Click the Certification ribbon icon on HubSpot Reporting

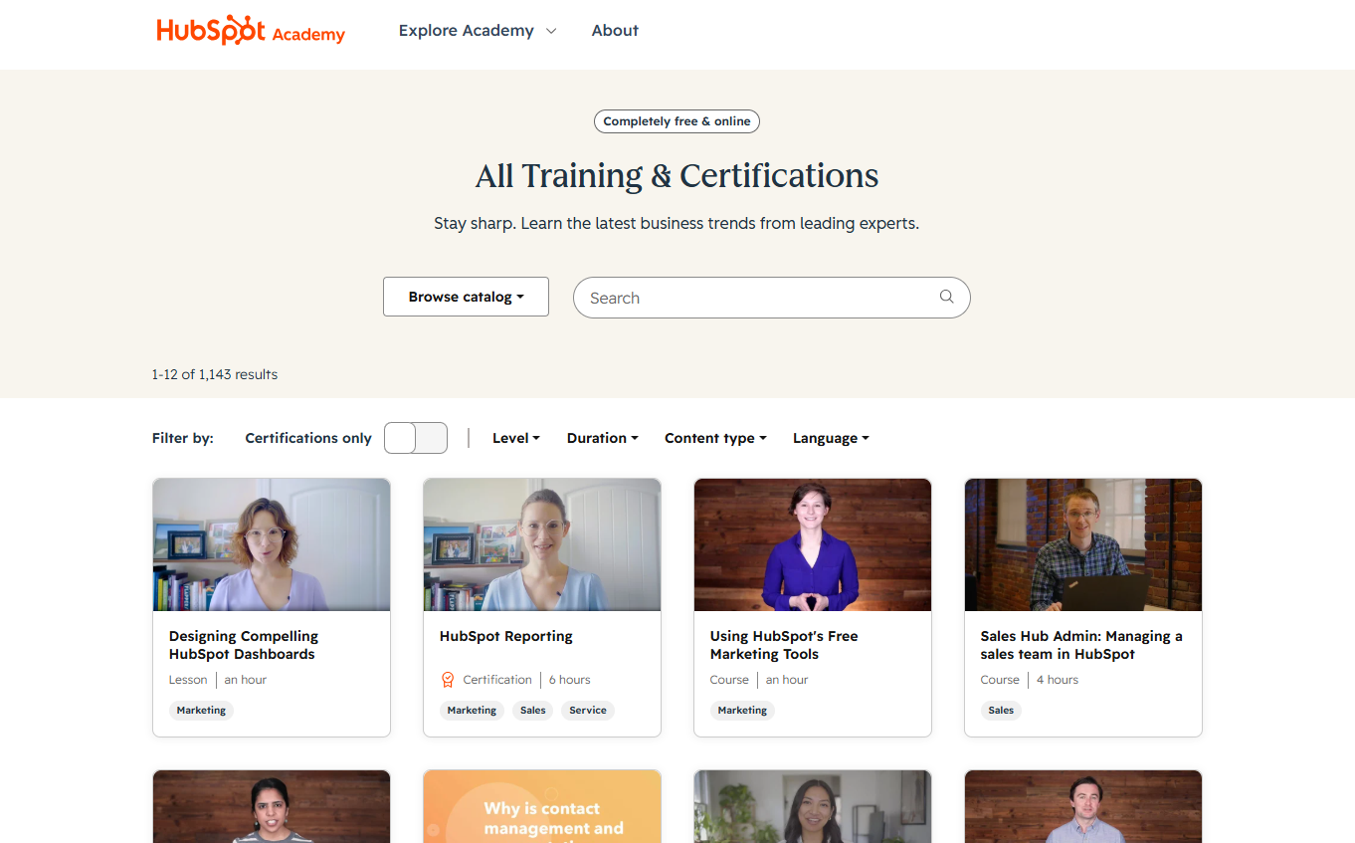point(448,680)
